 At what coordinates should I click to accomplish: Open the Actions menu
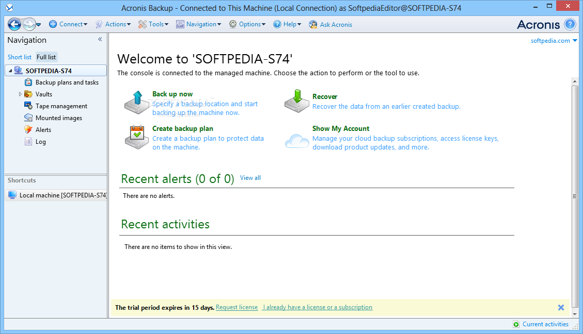pyautogui.click(x=113, y=24)
